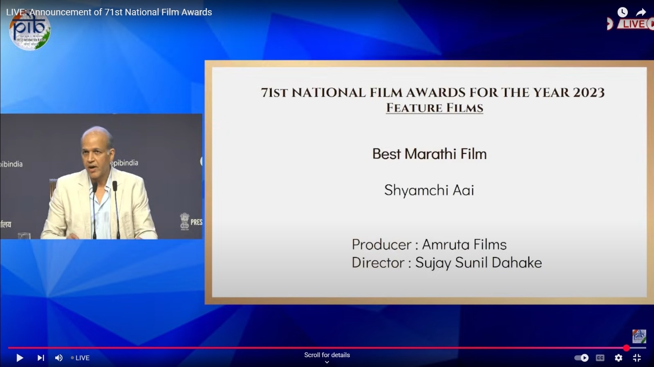Viewport: 654px width, 367px height.
Task: Expand the chevron below Scroll for details
Action: pos(327,362)
